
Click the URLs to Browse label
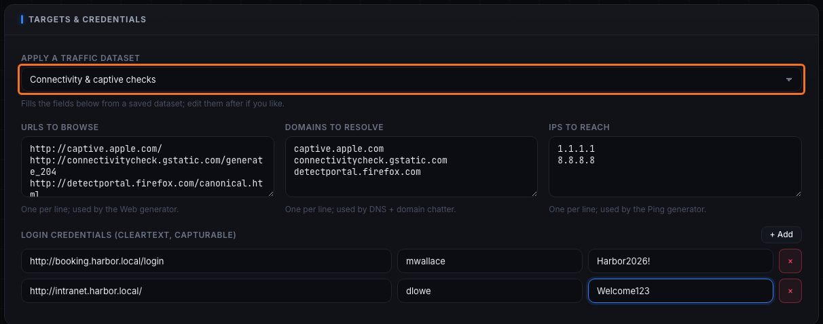click(x=60, y=127)
